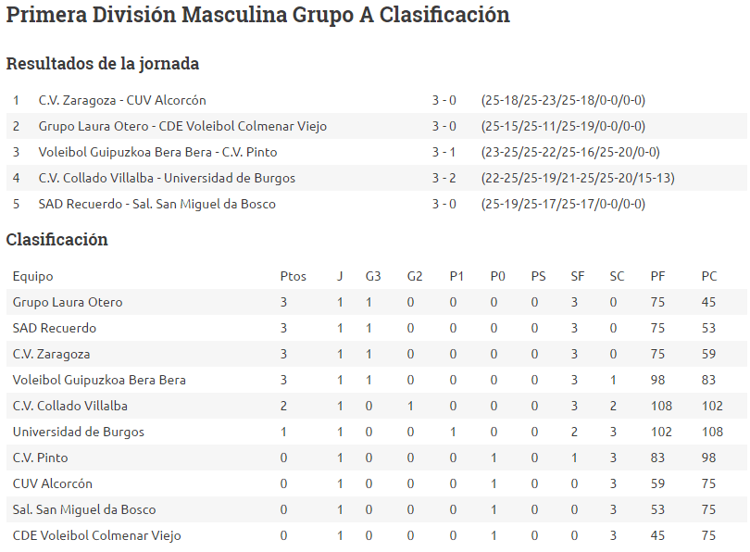Click Voleibol Guipuzkoa Bera Bera standings row
The width and height of the screenshot is (750, 552).
(x=377, y=380)
